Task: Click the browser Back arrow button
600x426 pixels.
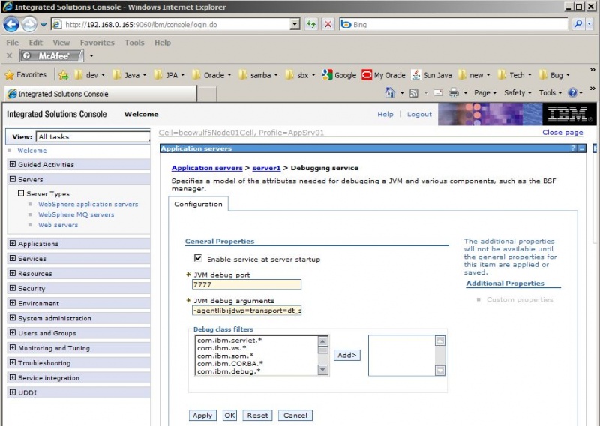Action: pos(11,24)
